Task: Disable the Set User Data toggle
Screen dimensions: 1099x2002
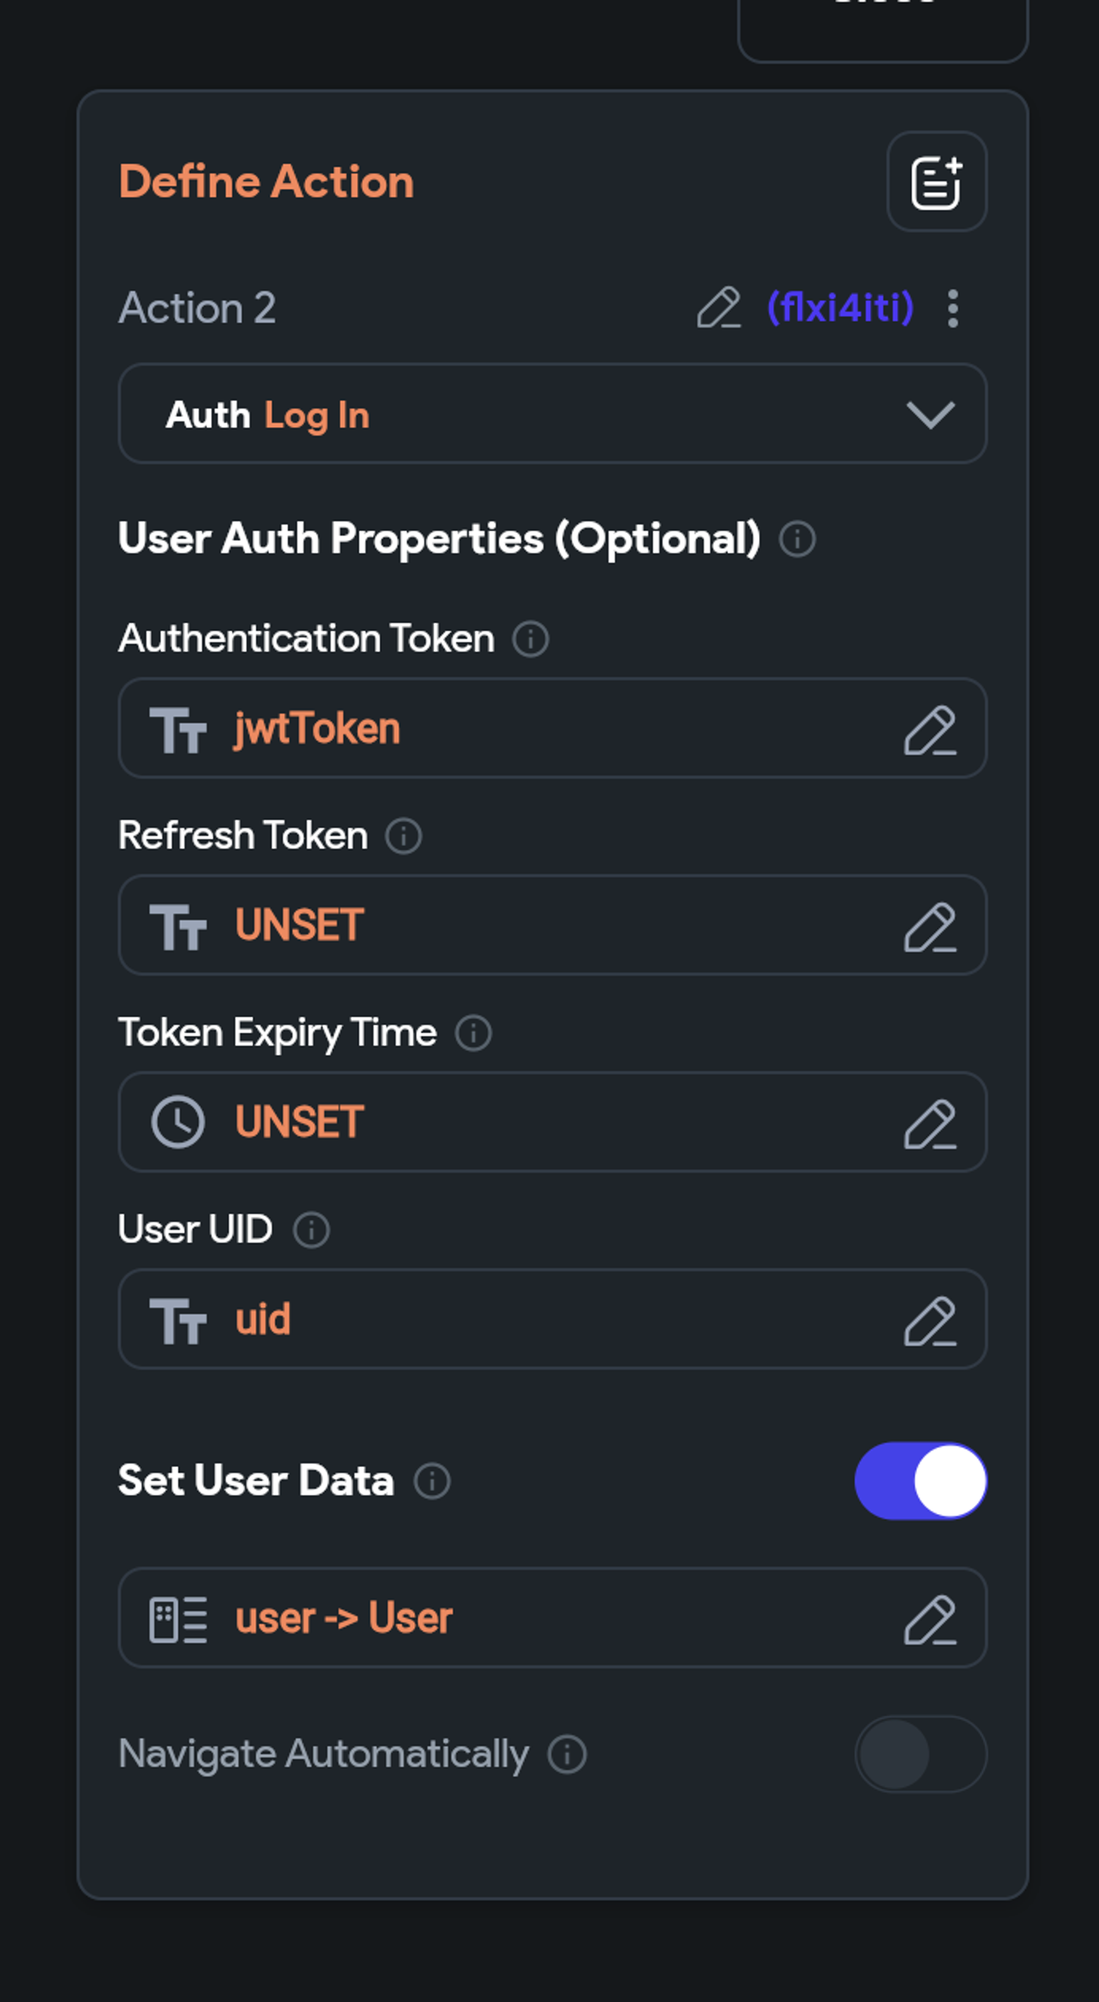Action: tap(921, 1480)
